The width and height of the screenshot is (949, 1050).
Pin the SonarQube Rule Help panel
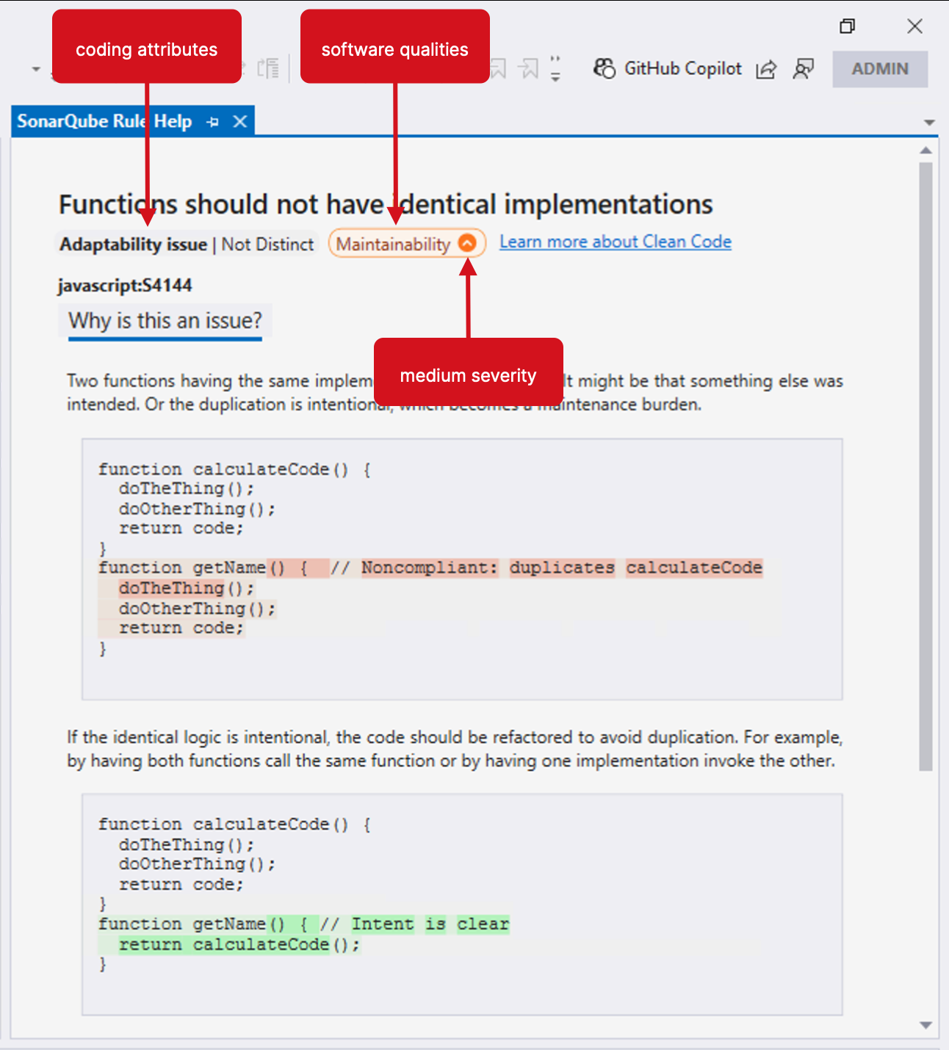click(x=213, y=122)
